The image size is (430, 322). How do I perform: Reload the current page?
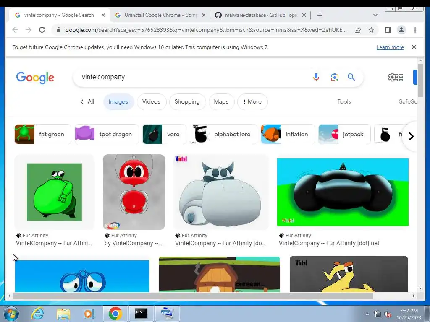[x=42, y=30]
